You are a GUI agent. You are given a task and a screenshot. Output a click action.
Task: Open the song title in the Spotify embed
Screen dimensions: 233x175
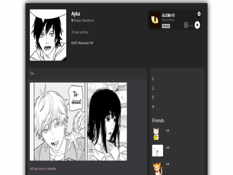(x=168, y=15)
